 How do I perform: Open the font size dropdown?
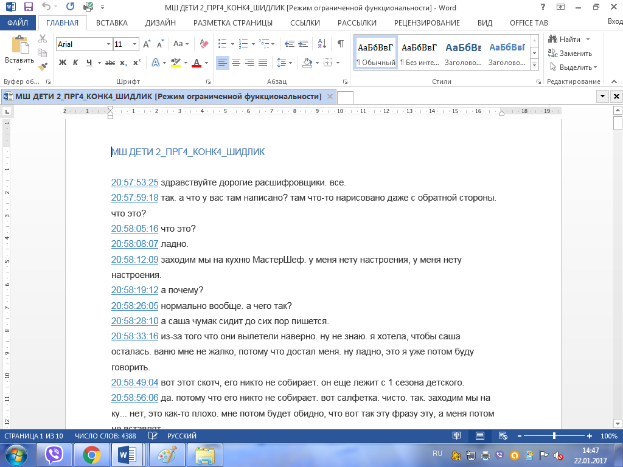tap(134, 44)
